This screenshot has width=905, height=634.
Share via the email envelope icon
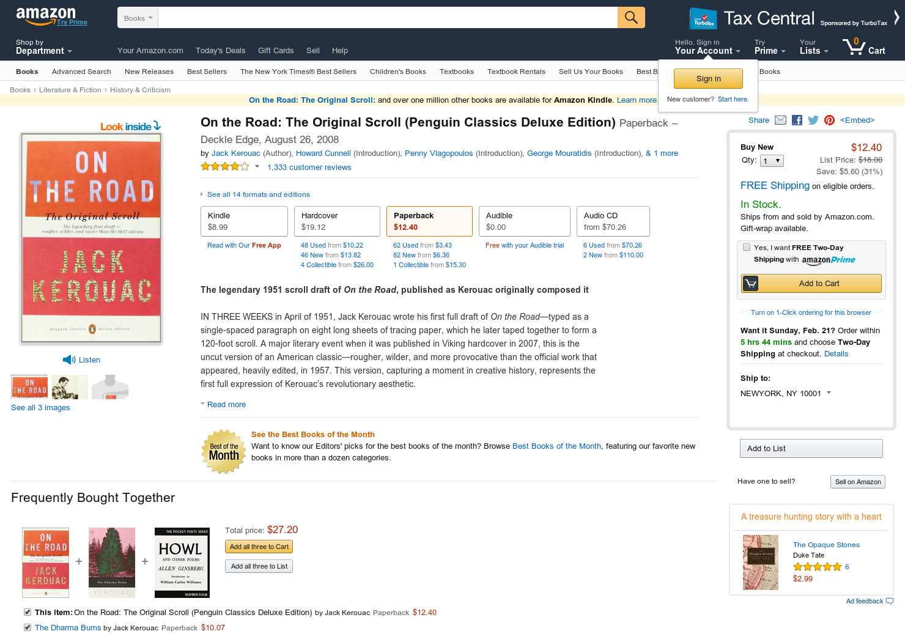pyautogui.click(x=780, y=120)
